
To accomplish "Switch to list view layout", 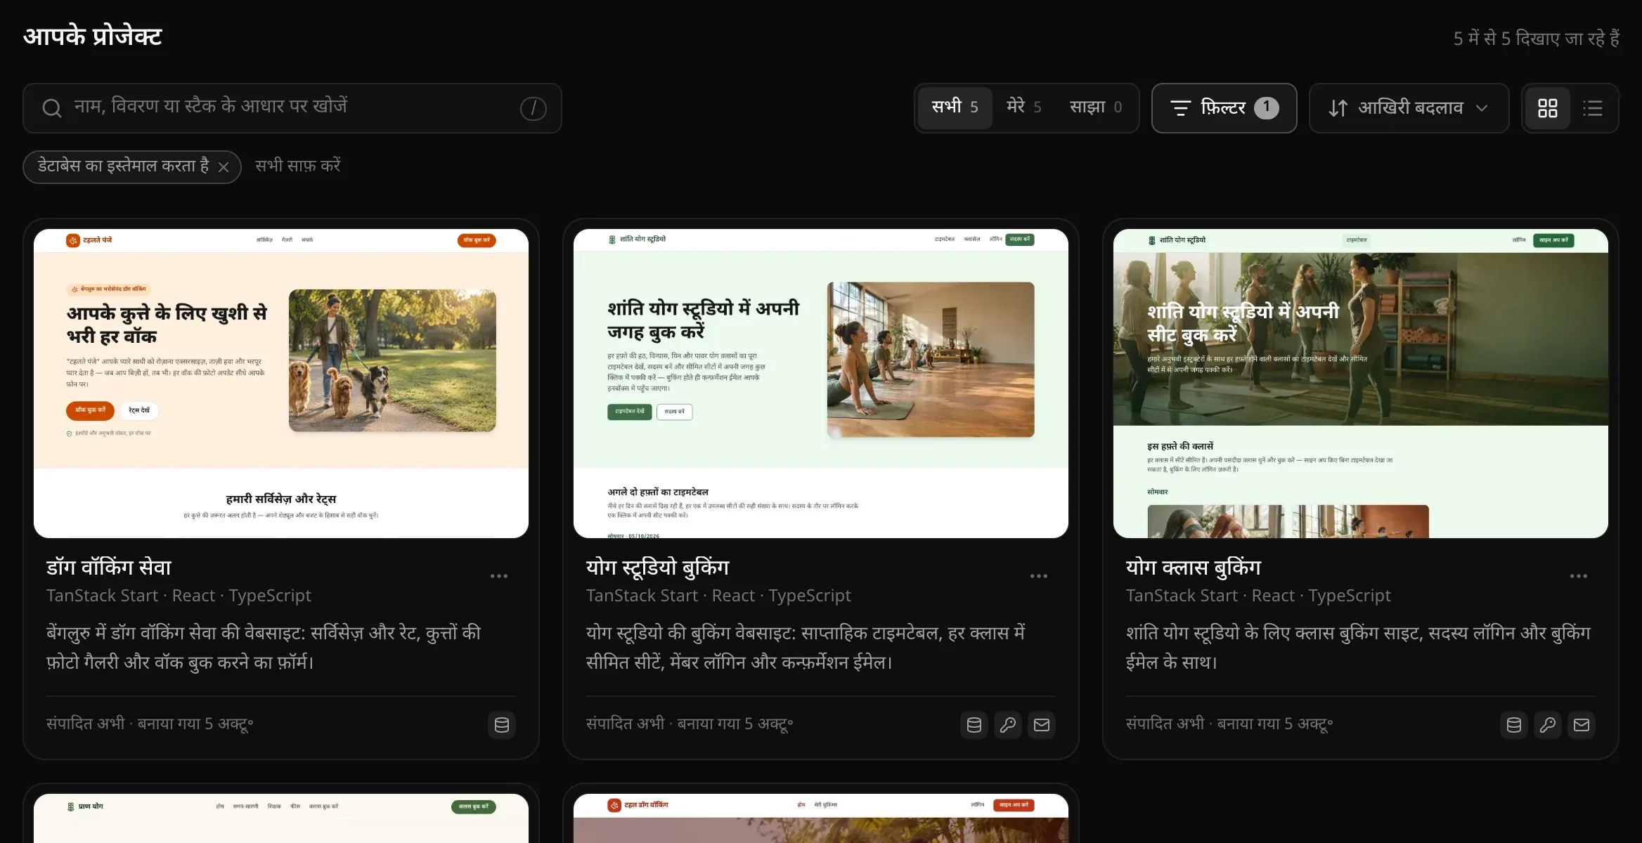I will pyautogui.click(x=1592, y=108).
